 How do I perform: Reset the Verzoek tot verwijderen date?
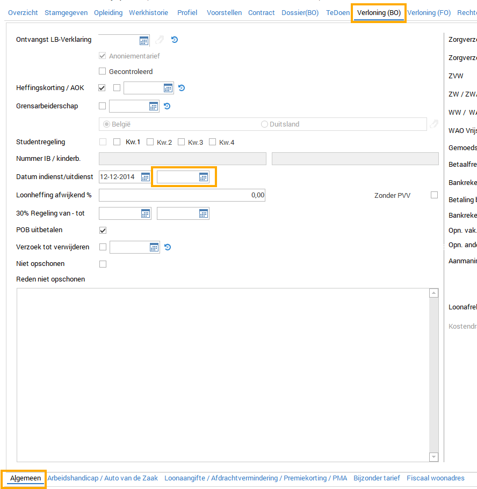tap(167, 247)
